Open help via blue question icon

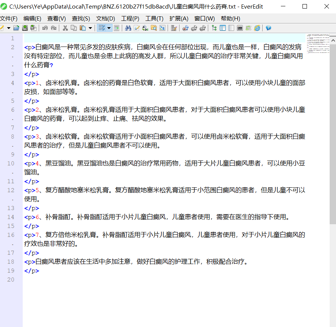click(269, 28)
